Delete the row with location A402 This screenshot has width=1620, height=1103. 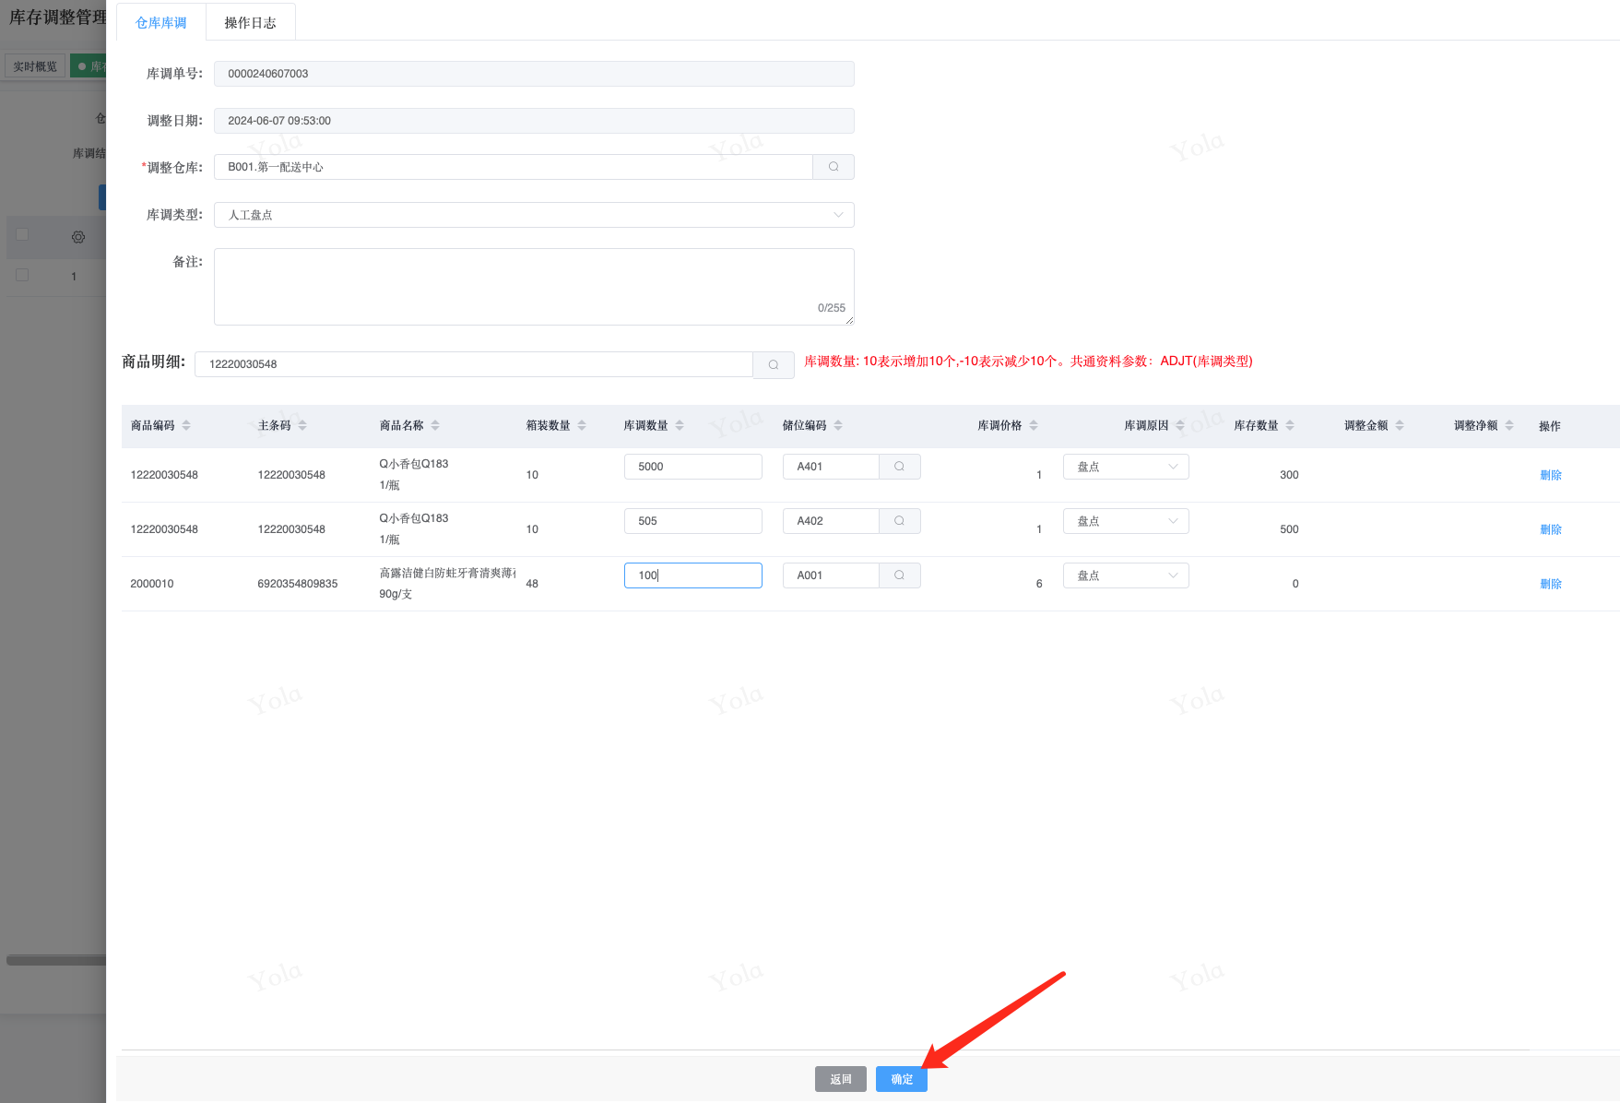[1551, 529]
